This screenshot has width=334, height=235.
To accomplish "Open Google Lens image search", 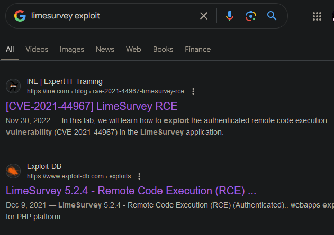I will coord(251,16).
